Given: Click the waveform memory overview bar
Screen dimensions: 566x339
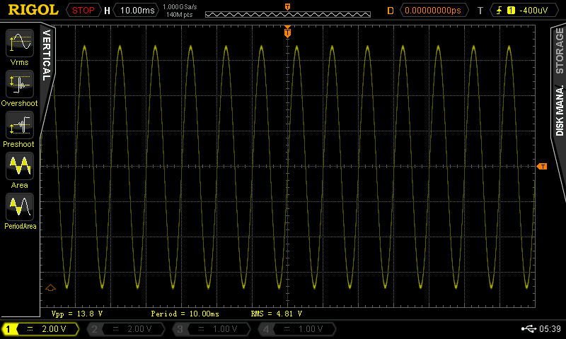Looking at the screenshot, I should (x=288, y=14).
